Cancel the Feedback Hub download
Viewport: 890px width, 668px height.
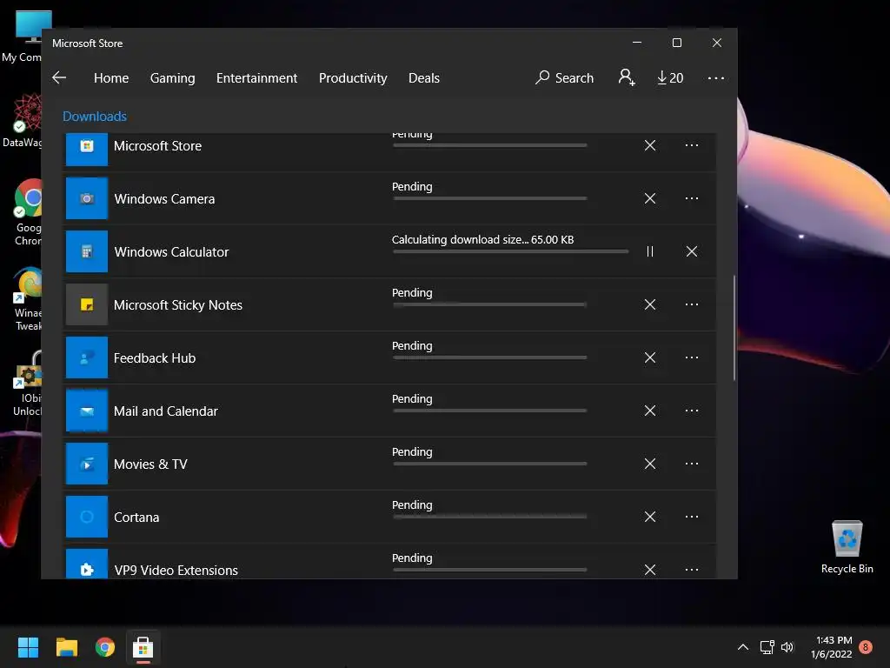650,357
